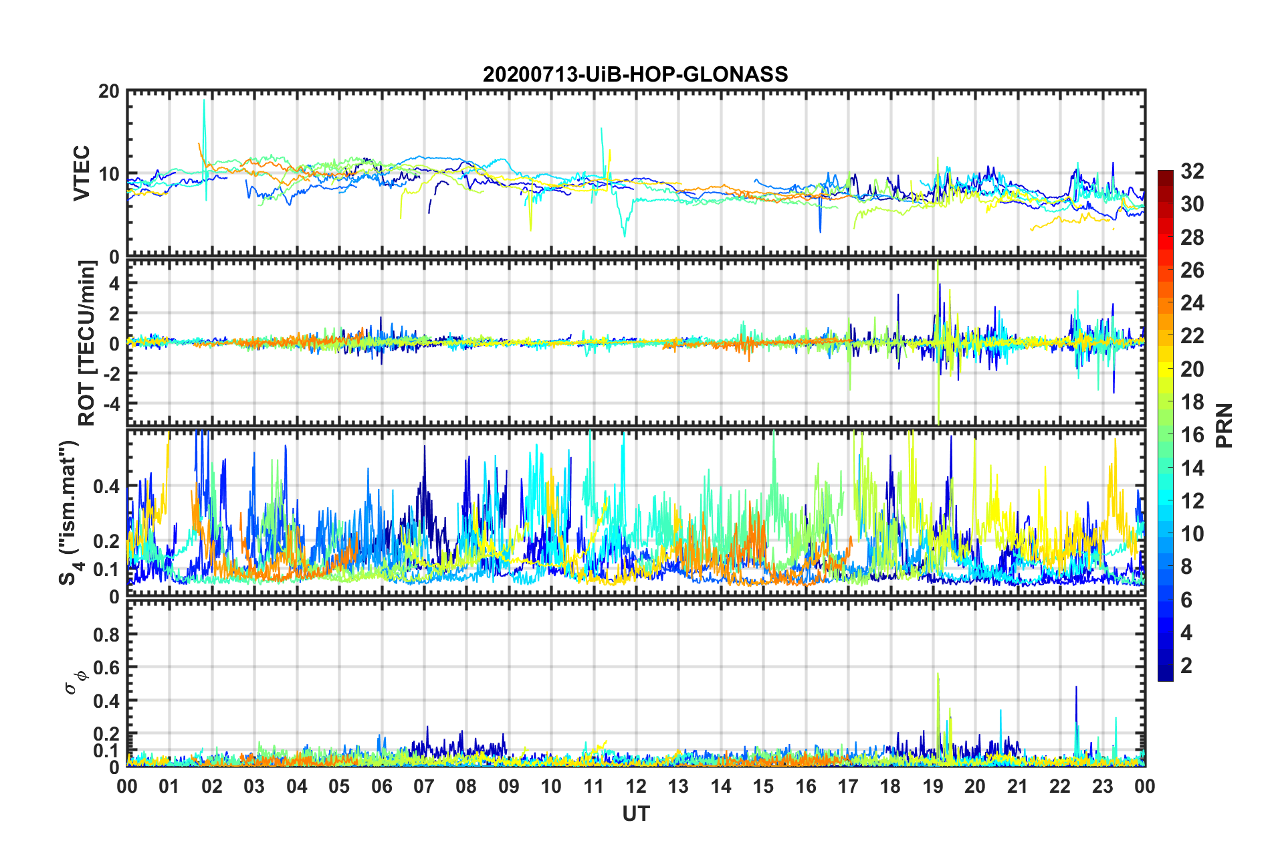1272x851 pixels.
Task: Click colorbar tick label 26
Action: (1192, 270)
